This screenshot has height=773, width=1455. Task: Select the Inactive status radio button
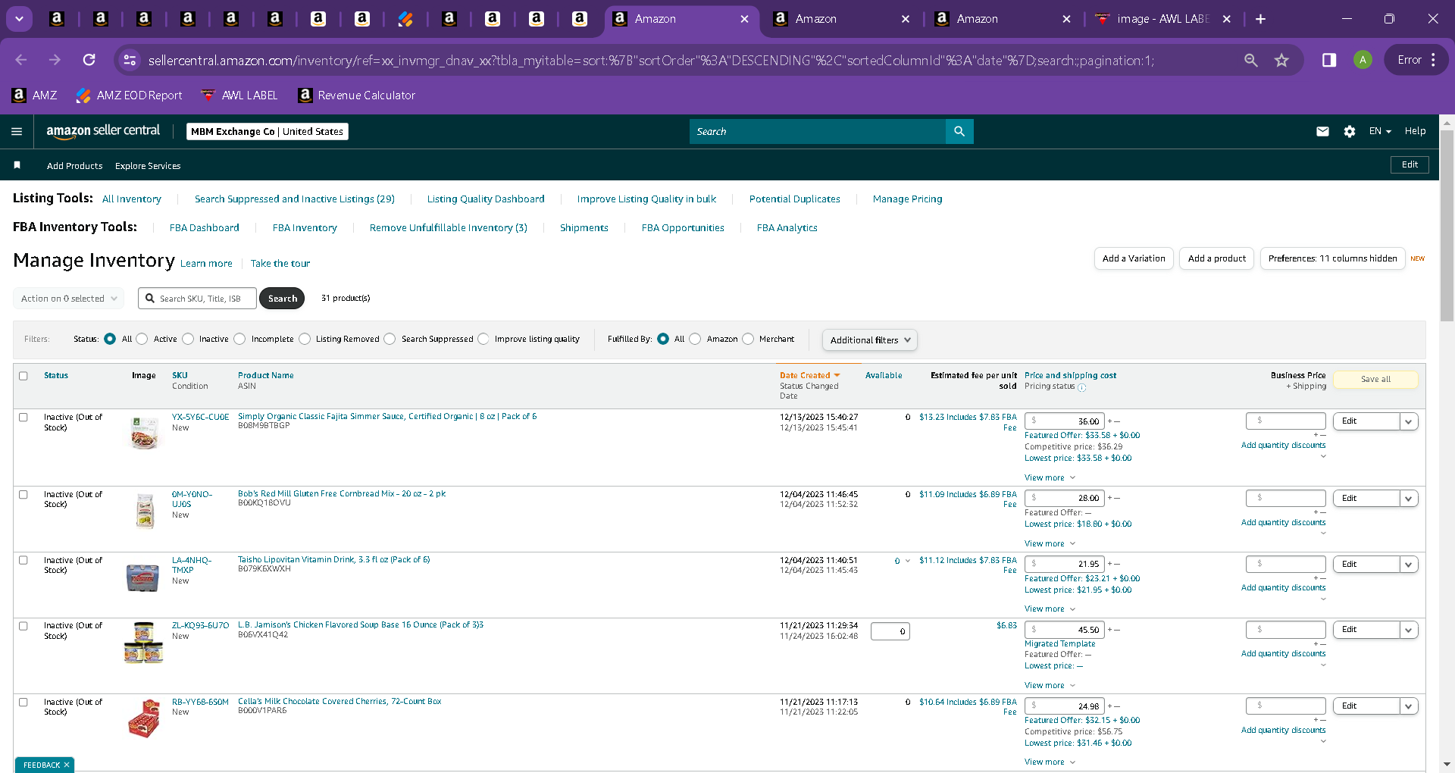188,339
